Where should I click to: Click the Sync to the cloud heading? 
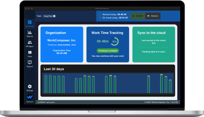pyautogui.click(x=152, y=33)
